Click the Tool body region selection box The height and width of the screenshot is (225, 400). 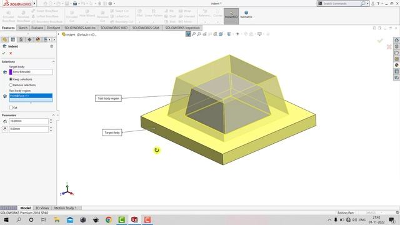tap(31, 97)
